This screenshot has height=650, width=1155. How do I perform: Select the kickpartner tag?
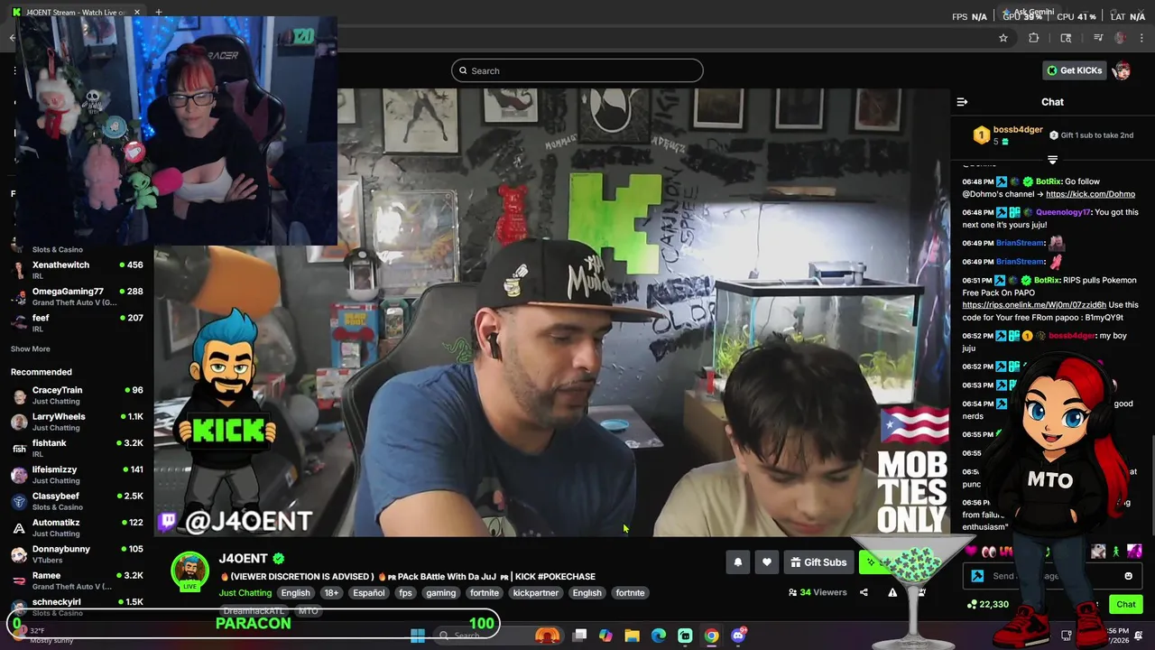click(x=535, y=593)
